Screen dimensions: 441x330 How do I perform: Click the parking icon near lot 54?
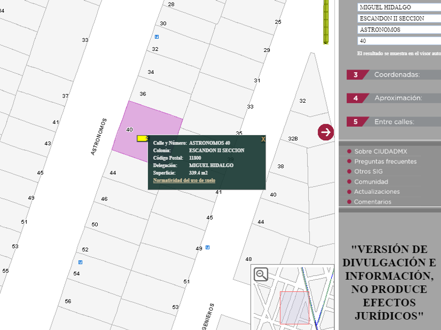click(x=80, y=262)
